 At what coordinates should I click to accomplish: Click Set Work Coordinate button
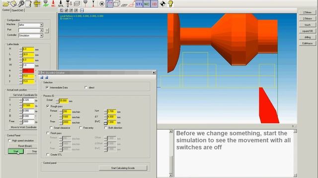tap(23, 95)
